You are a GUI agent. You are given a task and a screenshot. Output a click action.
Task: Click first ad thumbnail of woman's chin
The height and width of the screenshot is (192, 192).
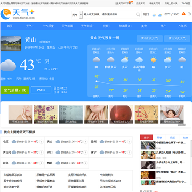(x=20, y=114)
